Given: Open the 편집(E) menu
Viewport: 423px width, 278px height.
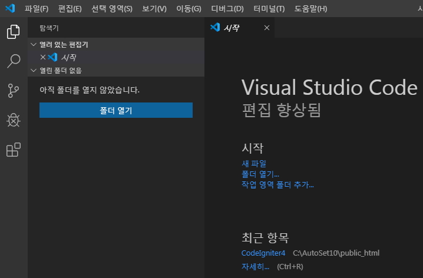Looking at the screenshot, I should coord(70,9).
